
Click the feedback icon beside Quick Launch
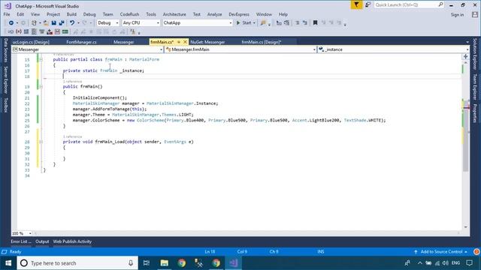[368, 5]
